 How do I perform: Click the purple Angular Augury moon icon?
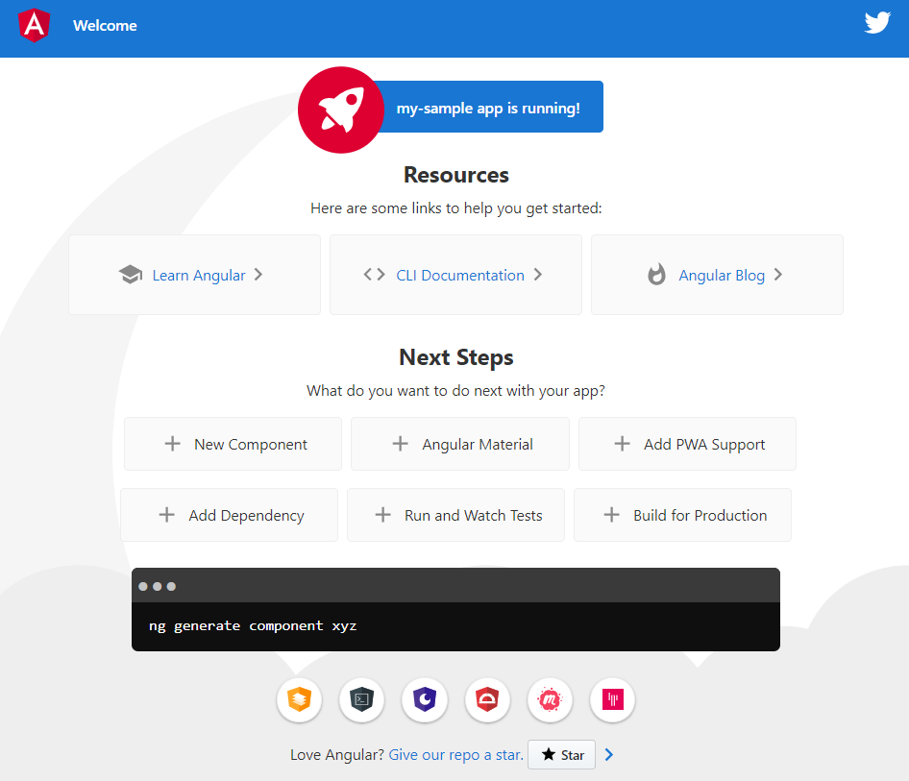point(425,700)
